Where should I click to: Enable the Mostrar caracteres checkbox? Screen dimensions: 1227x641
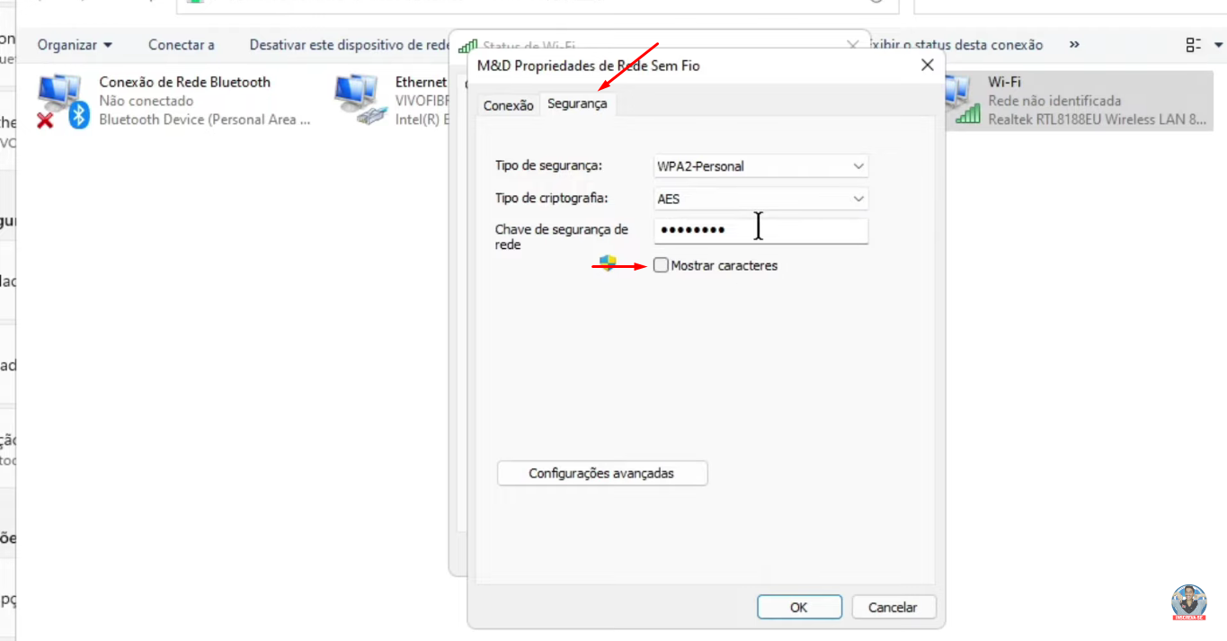point(662,265)
